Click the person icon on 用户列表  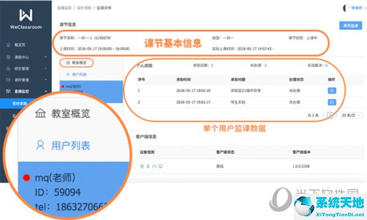click(x=68, y=75)
